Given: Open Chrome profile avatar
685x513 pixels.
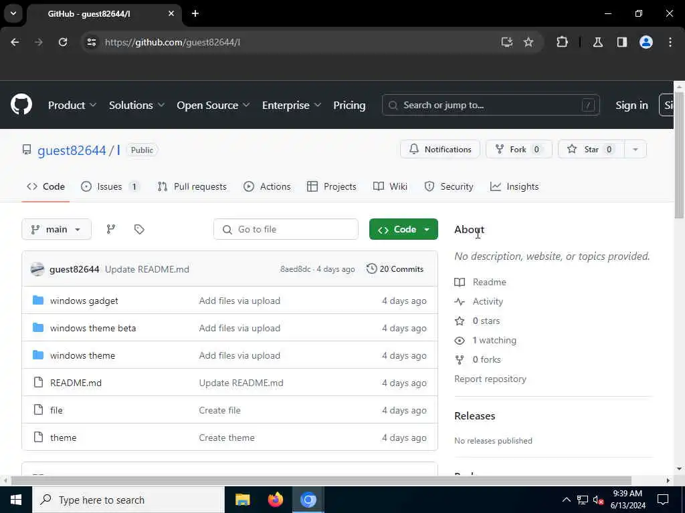Looking at the screenshot, I should click(x=646, y=42).
